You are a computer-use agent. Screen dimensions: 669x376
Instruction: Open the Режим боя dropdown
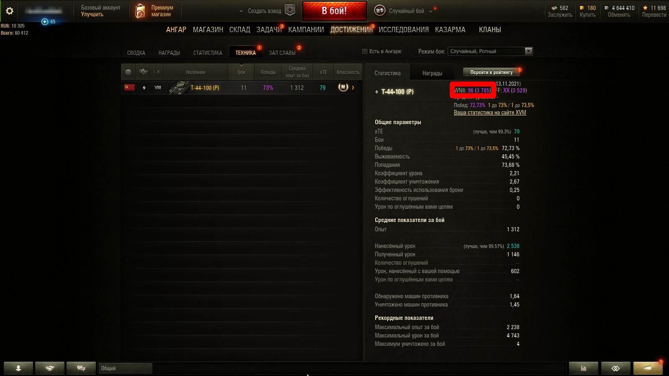(490, 51)
